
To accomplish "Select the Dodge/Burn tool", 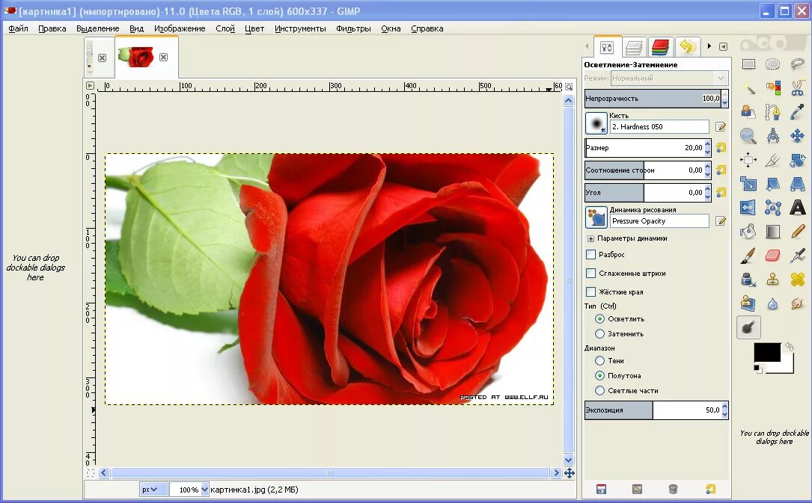I will point(748,327).
